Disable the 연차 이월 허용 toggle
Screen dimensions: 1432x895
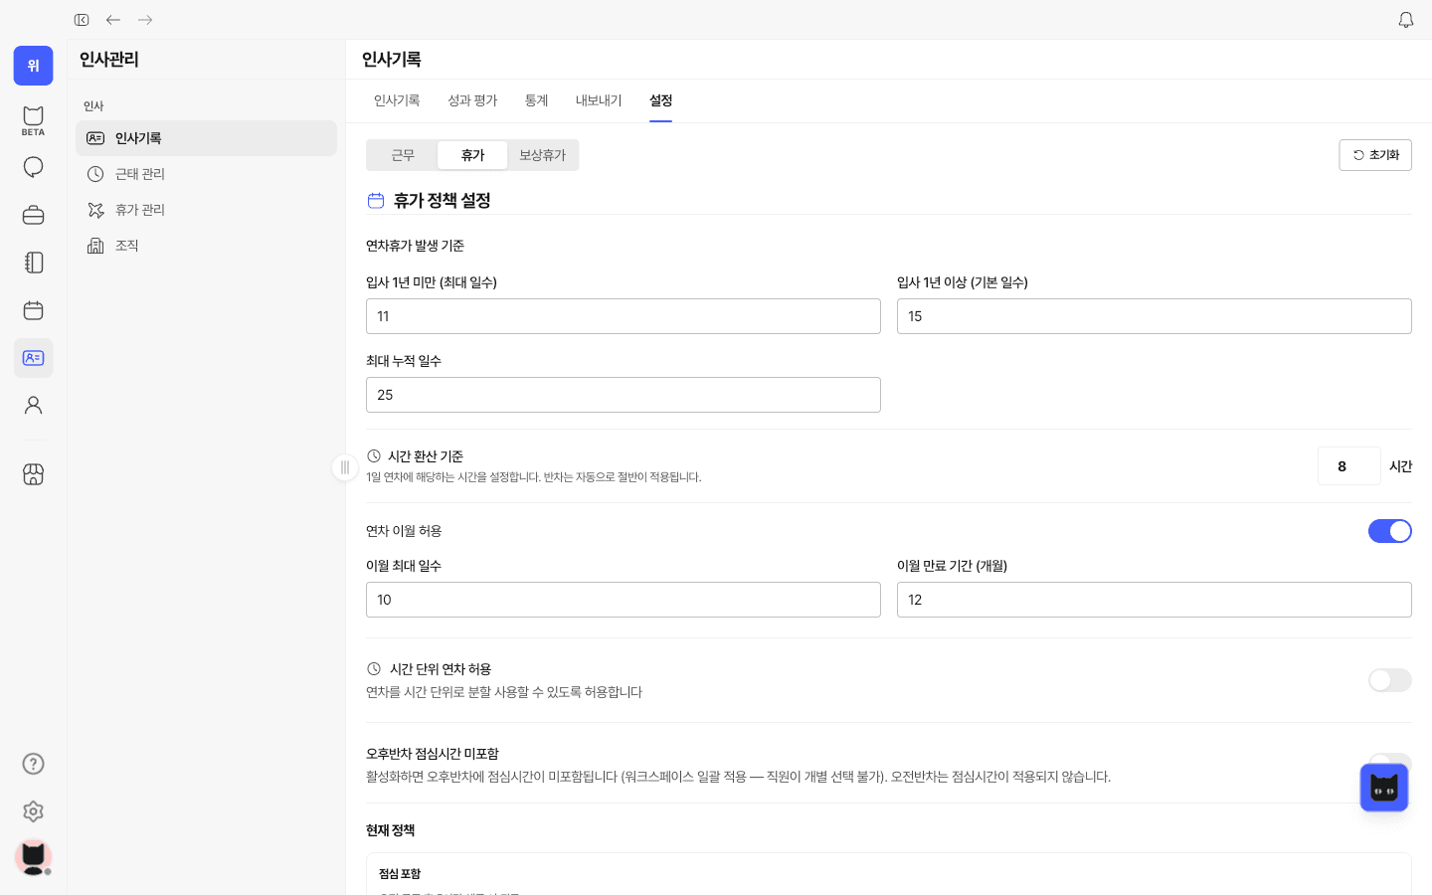[x=1390, y=531]
